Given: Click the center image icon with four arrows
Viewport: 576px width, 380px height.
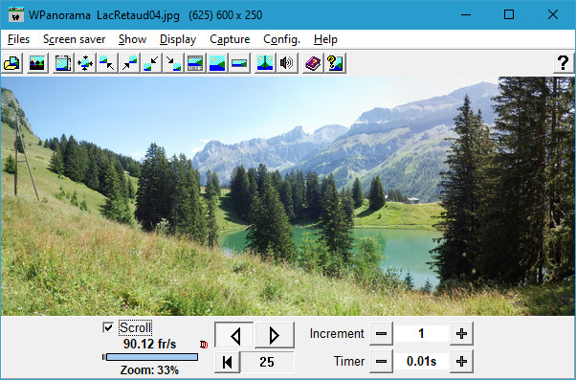Looking at the screenshot, I should (85, 63).
